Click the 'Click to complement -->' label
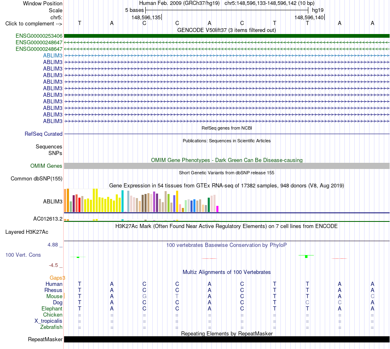 point(34,24)
